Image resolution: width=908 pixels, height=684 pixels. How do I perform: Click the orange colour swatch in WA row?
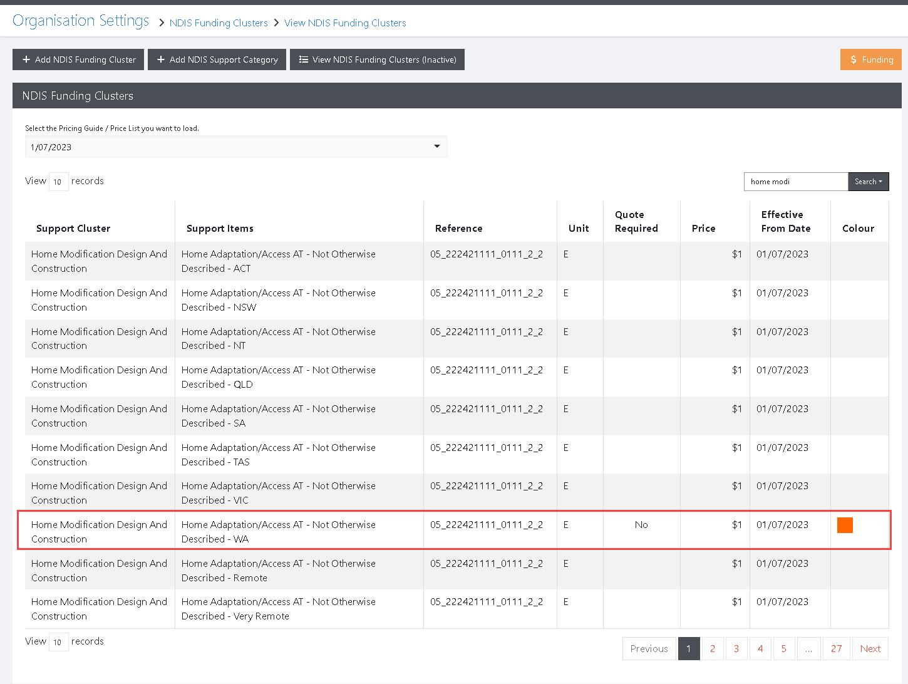tap(845, 525)
